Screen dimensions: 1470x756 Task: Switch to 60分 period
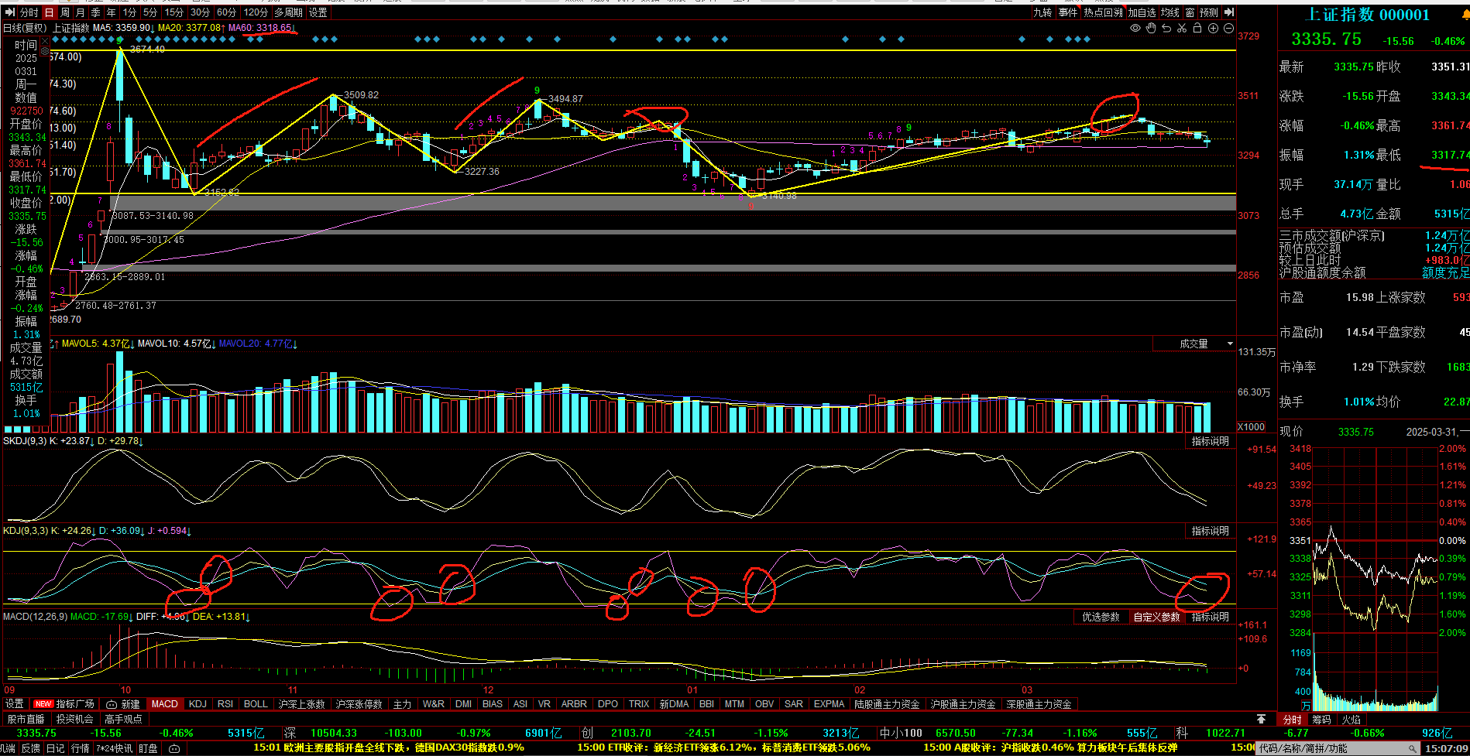226,12
